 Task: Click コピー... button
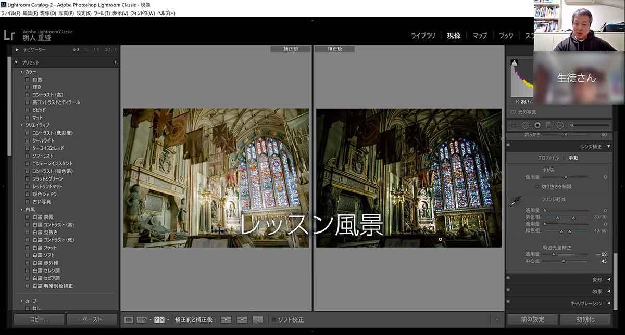39,319
